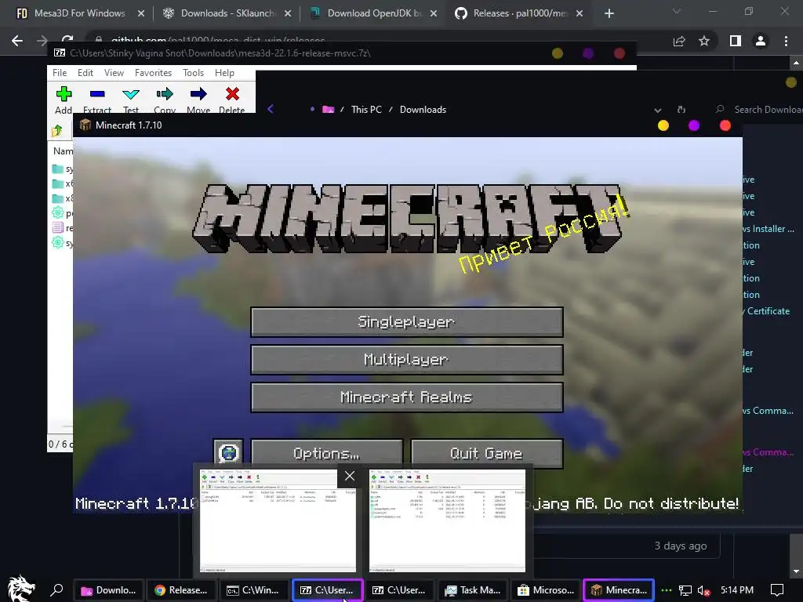Open the Release... Chrome taskbar button
803x602 pixels.
[x=181, y=590]
